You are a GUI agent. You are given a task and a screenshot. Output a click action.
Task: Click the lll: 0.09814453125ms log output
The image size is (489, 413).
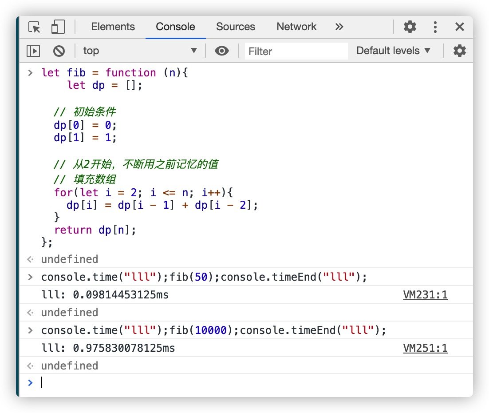[105, 295]
